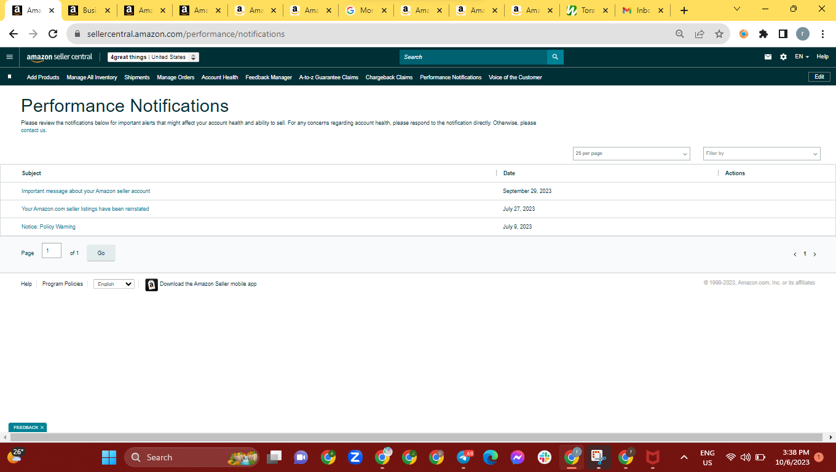Viewport: 836px width, 472px height.
Task: Launch Microsoft Edge from the taskbar
Action: 490,457
